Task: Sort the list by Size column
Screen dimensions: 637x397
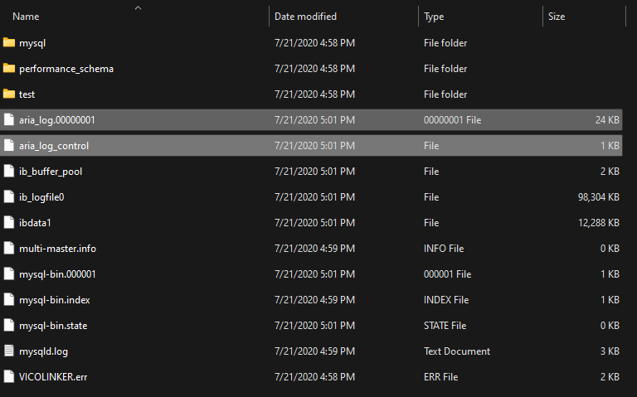Action: pyautogui.click(x=557, y=17)
